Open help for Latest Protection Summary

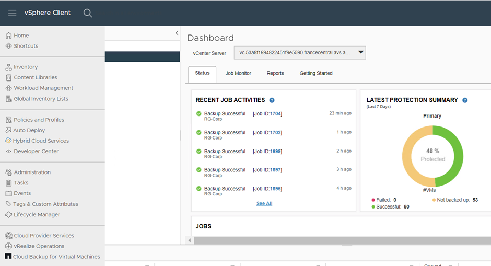click(465, 100)
